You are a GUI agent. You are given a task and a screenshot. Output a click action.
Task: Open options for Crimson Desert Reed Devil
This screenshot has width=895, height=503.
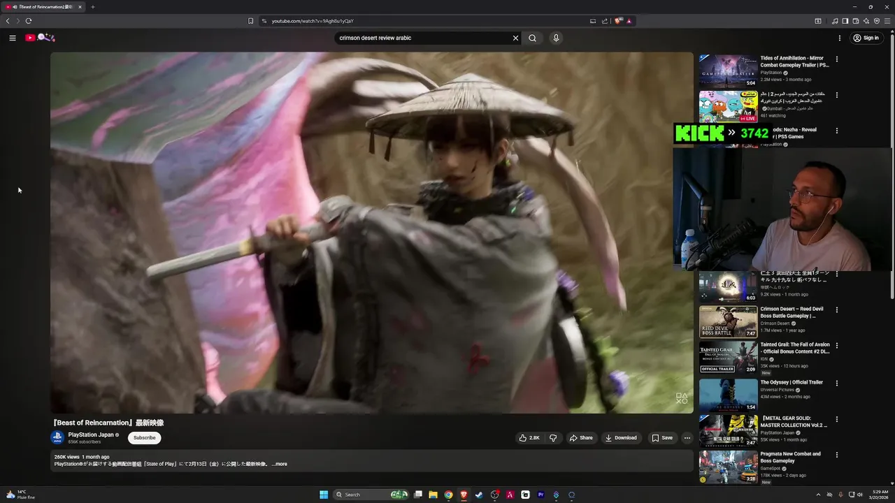pos(836,309)
